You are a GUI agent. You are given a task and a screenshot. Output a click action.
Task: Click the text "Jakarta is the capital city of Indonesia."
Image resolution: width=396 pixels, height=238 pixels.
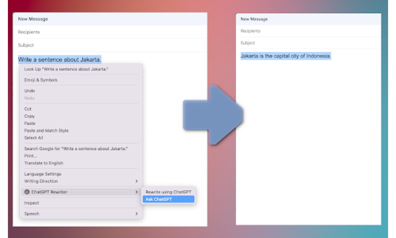click(286, 56)
